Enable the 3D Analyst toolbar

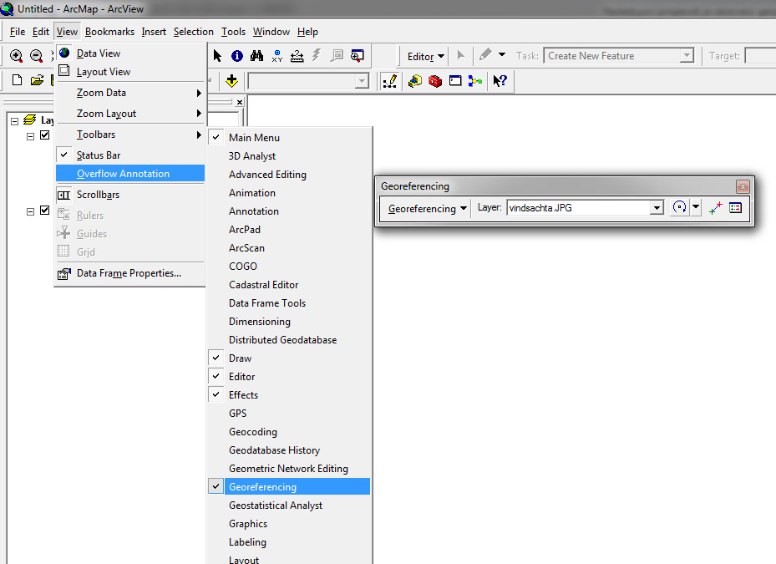(x=290, y=156)
